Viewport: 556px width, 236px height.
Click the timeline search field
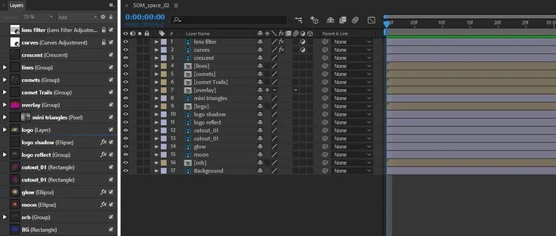click(229, 20)
